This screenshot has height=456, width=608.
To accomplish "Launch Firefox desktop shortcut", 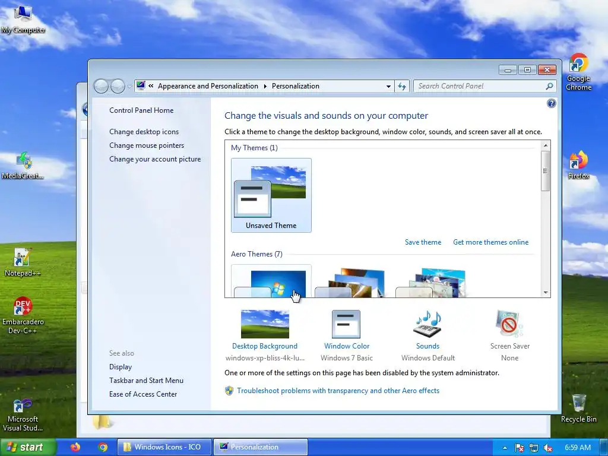I will [x=578, y=165].
